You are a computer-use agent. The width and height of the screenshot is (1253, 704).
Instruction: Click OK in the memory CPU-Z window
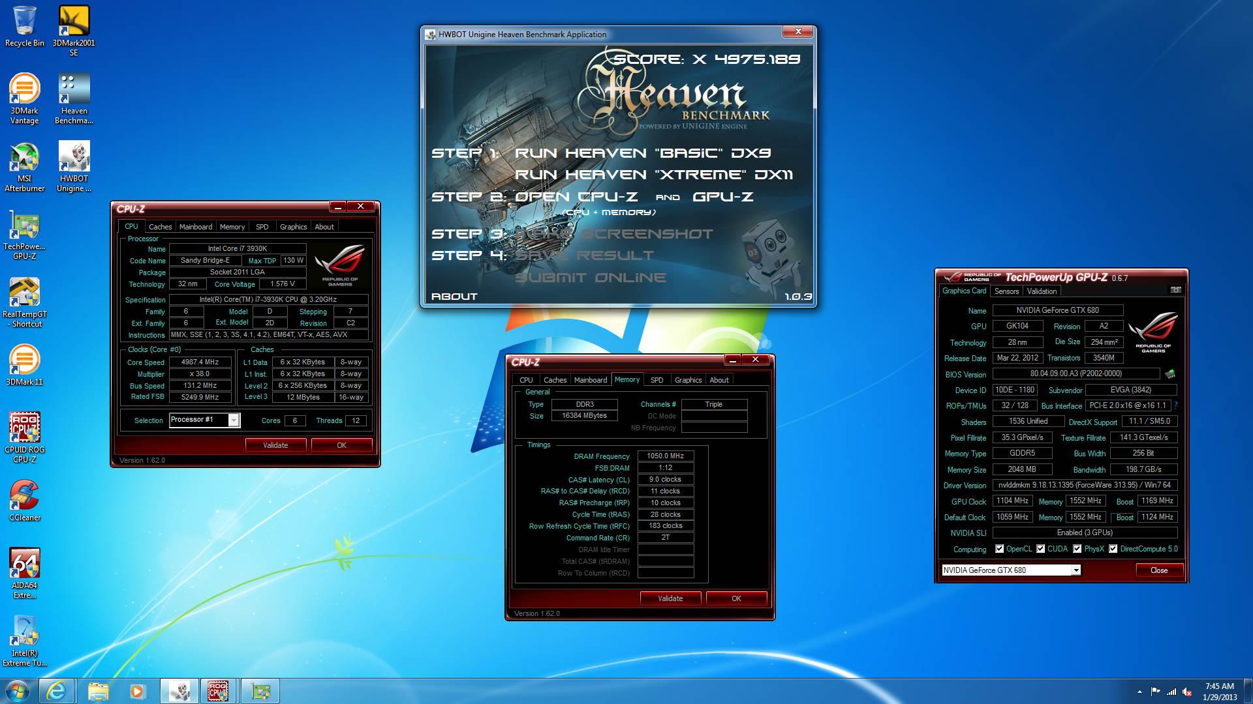click(736, 598)
